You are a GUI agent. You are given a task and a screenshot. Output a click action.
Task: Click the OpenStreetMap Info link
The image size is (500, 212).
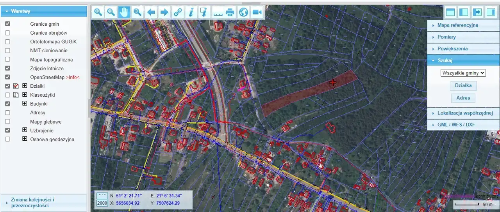coord(73,77)
